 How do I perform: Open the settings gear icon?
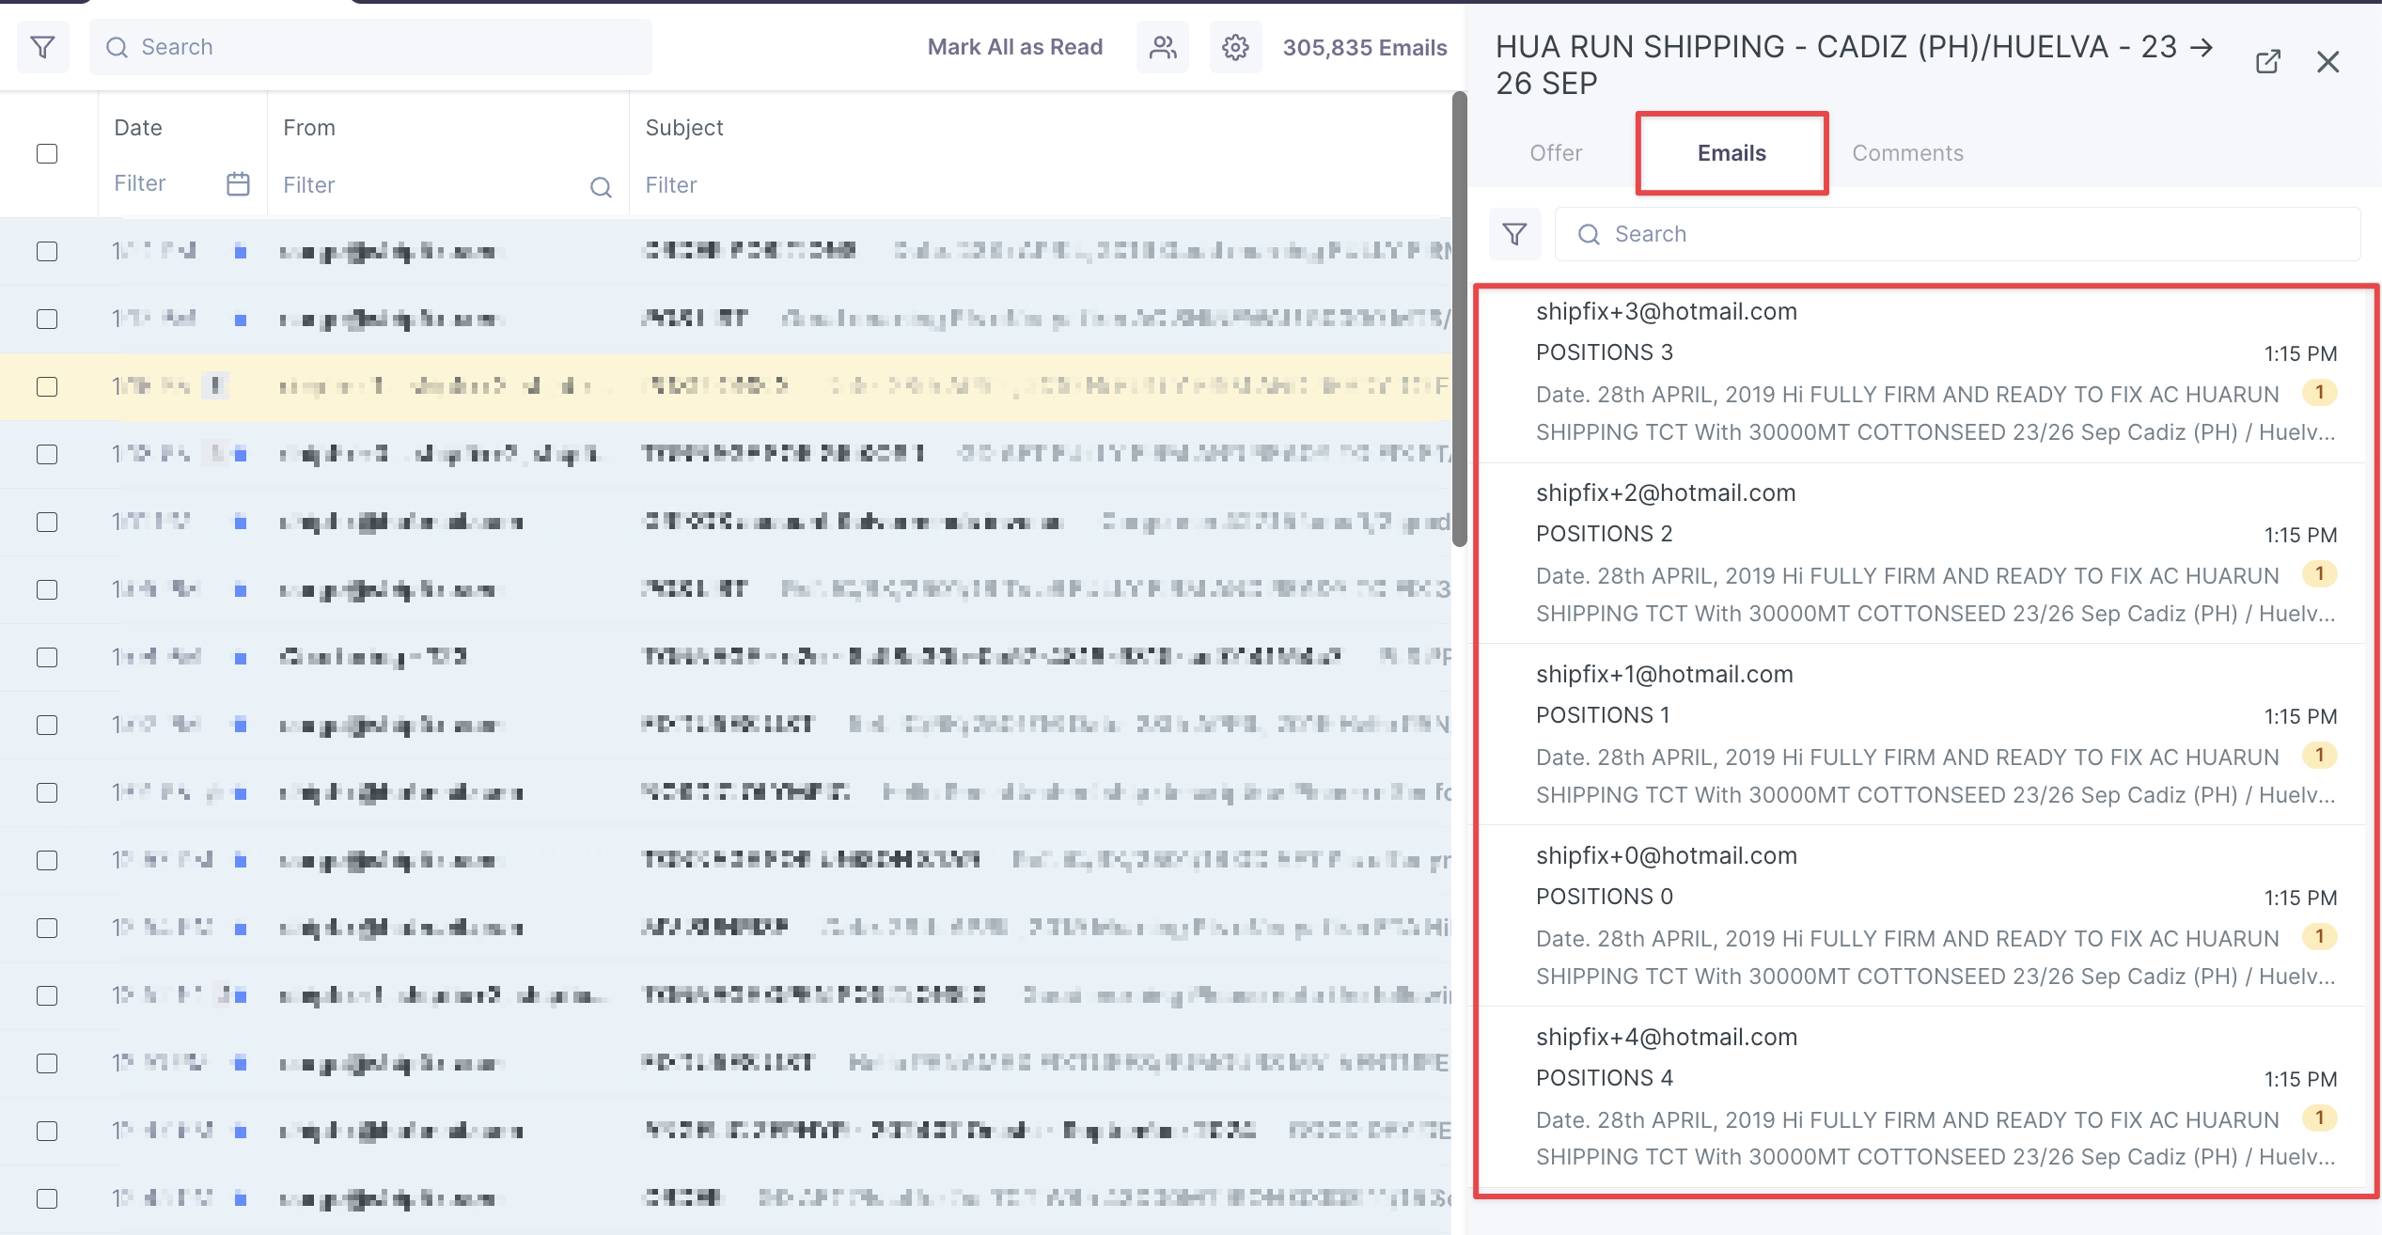tap(1235, 47)
